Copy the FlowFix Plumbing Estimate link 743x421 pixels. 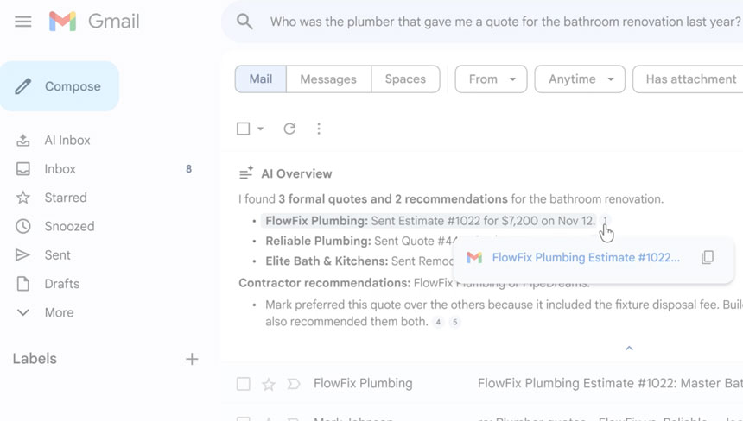click(x=708, y=257)
